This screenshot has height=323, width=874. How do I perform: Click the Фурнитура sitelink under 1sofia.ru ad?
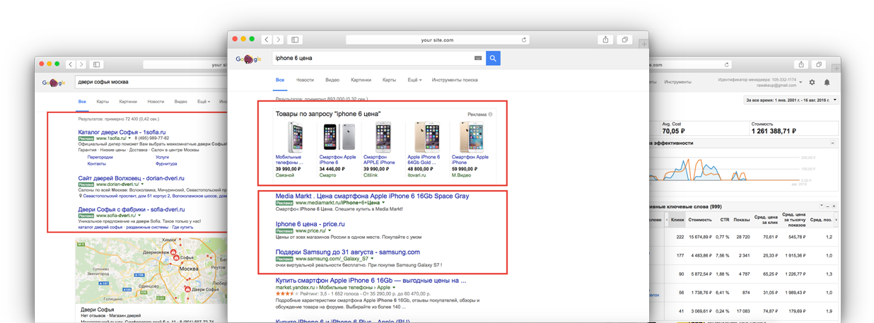pos(166,163)
